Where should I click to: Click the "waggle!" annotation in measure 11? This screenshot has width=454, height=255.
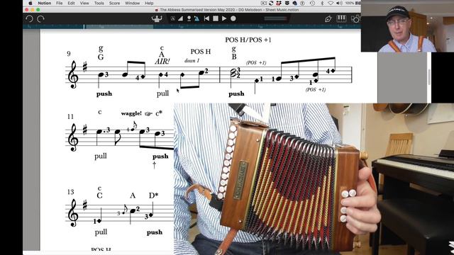[131, 113]
